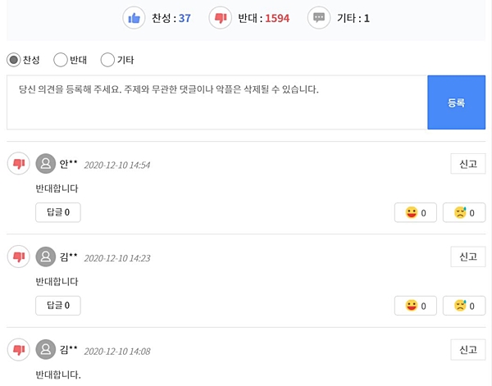Select the 찬성 radio button

coord(14,60)
